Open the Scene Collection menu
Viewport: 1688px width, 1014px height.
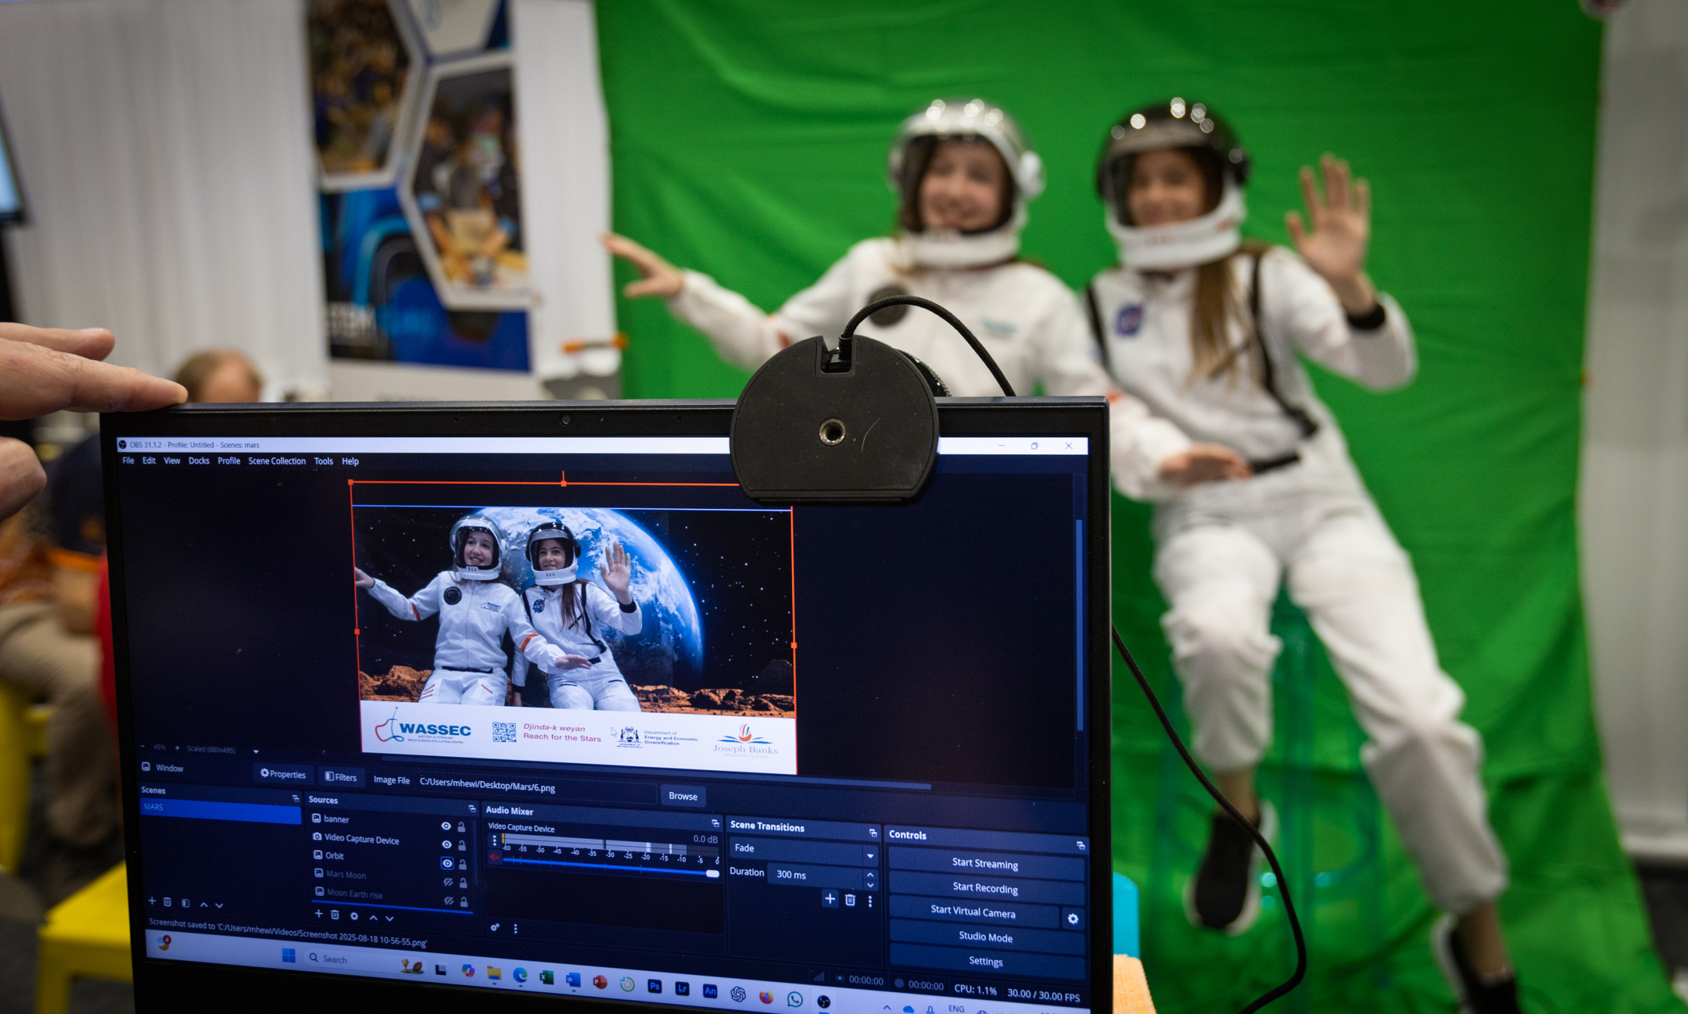pos(277,462)
